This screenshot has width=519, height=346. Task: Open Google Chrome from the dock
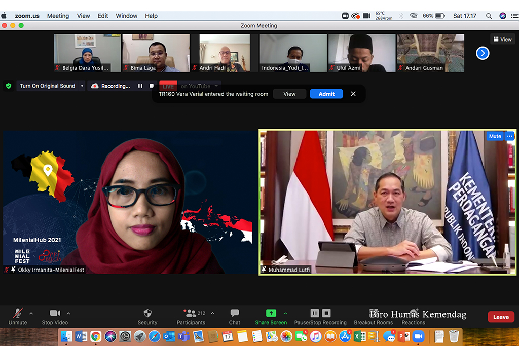pos(96,337)
